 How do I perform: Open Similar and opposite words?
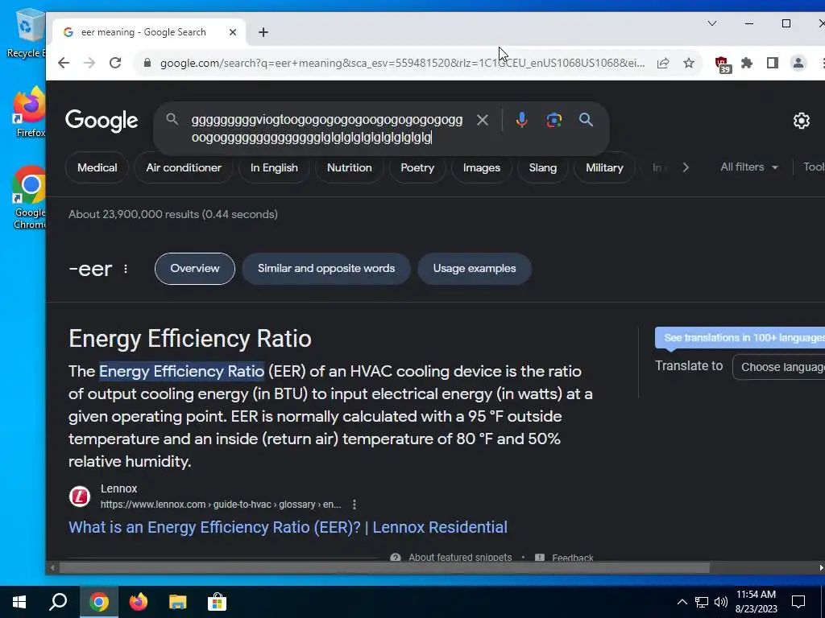pos(326,269)
